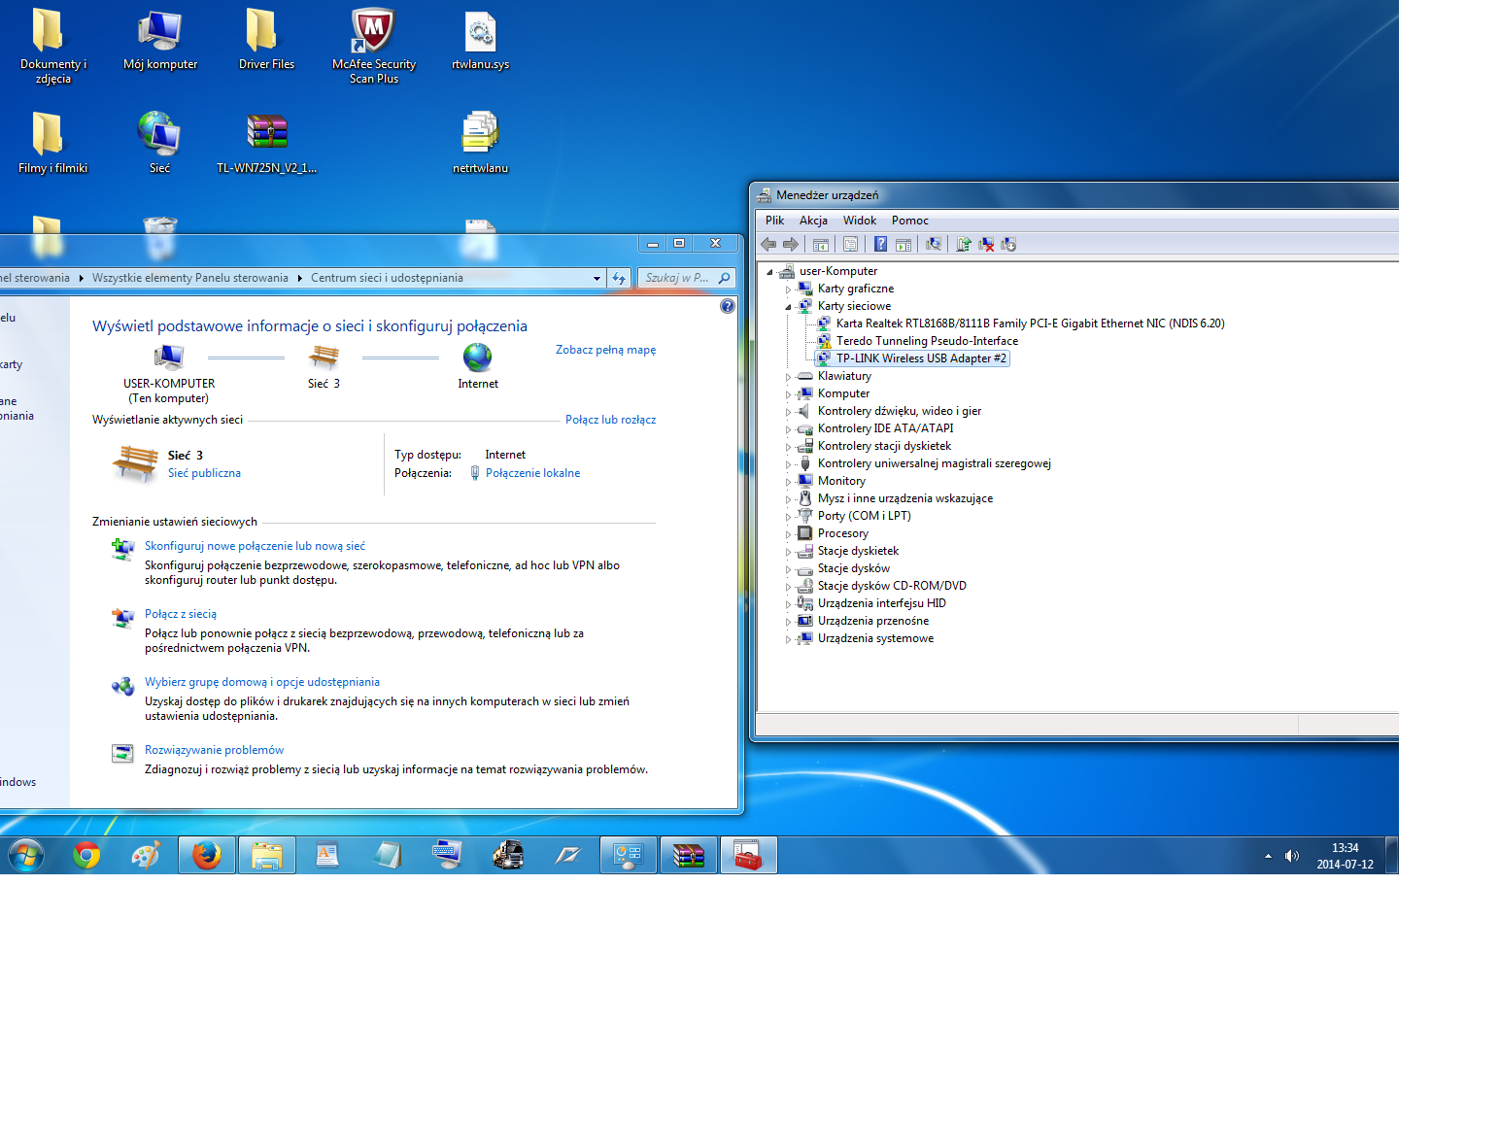The image size is (1500, 1124).
Task: Open the Widok menu
Action: [x=859, y=221]
